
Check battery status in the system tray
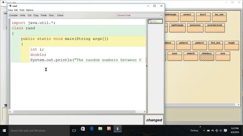[x=208, y=131]
